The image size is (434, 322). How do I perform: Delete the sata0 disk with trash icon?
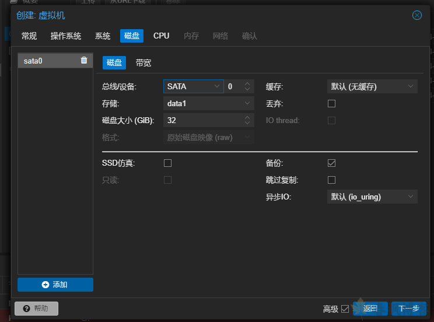[84, 60]
